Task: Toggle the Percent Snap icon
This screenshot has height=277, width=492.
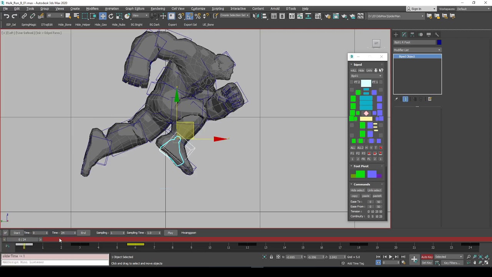Action: [198, 16]
